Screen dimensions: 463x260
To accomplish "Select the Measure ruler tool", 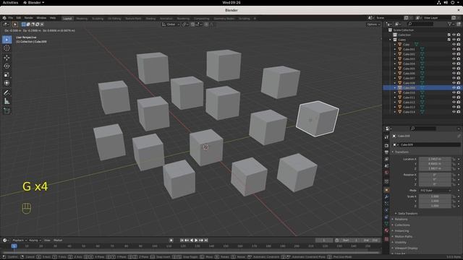I will (x=7, y=101).
